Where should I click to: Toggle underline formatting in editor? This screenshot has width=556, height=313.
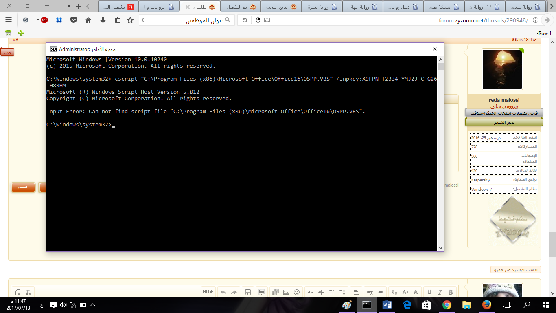(429, 292)
